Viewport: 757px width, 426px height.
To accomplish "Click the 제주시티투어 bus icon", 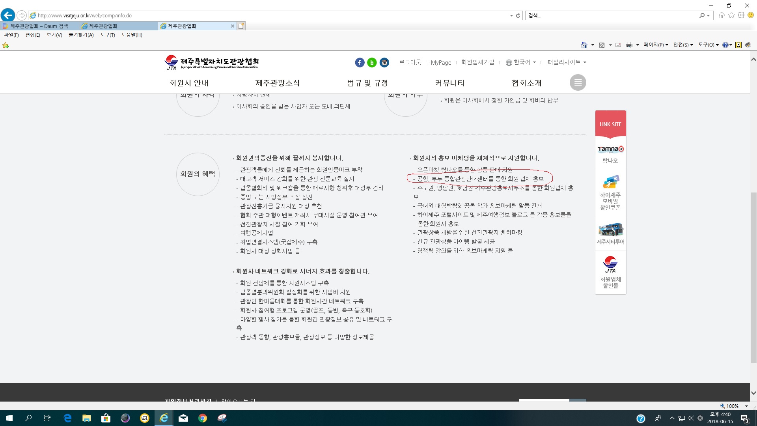I will [x=610, y=229].
